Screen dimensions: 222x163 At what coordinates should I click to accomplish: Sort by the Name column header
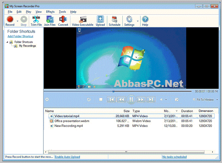49,111
